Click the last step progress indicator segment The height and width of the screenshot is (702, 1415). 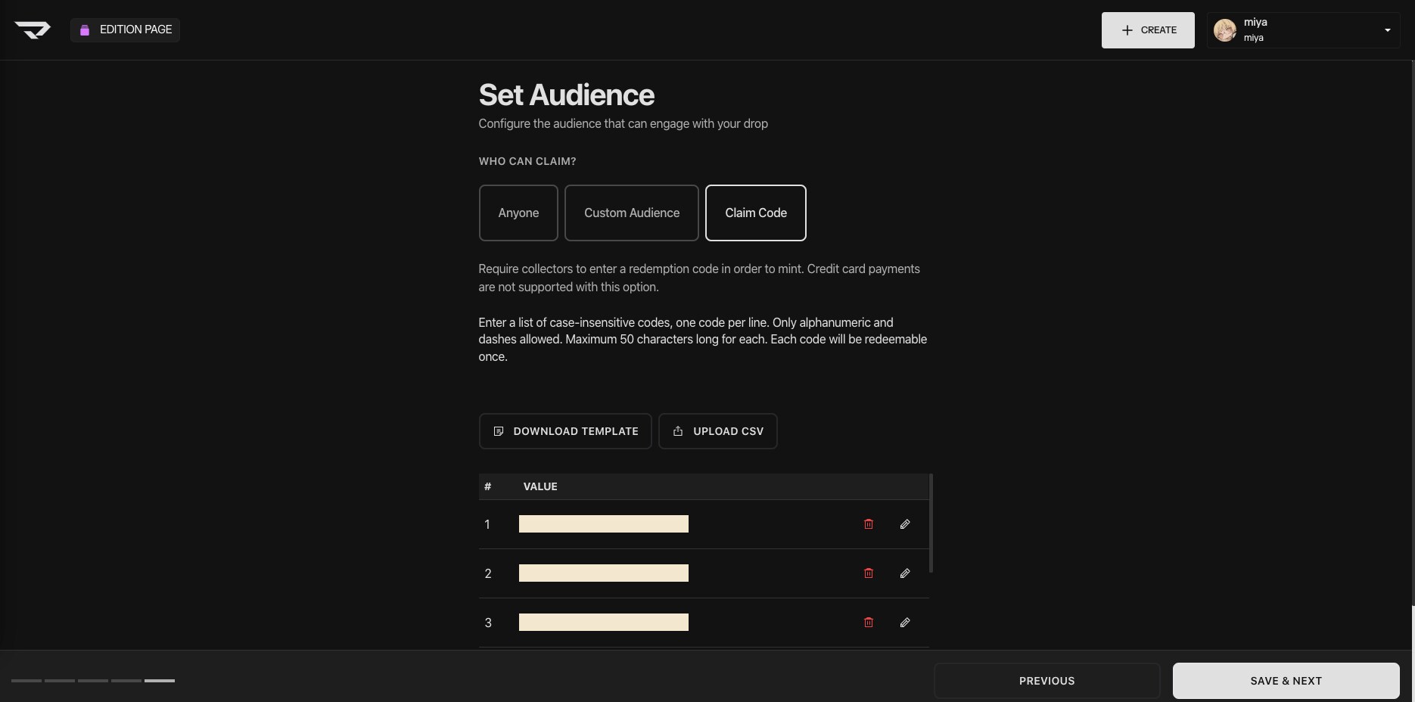click(x=160, y=681)
